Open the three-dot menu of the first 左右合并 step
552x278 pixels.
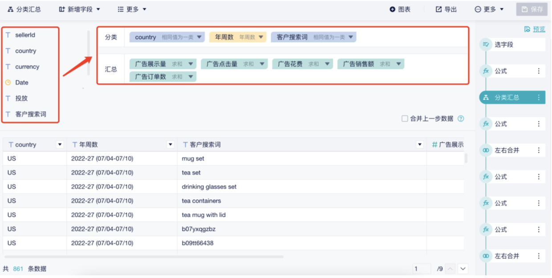pos(539,150)
